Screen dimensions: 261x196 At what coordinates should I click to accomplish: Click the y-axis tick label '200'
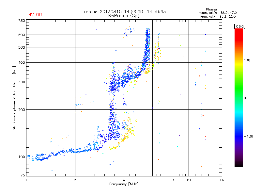click(22, 110)
